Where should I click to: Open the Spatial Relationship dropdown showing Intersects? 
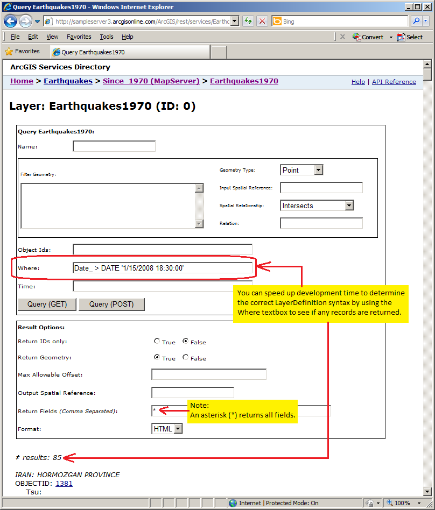[350, 206]
